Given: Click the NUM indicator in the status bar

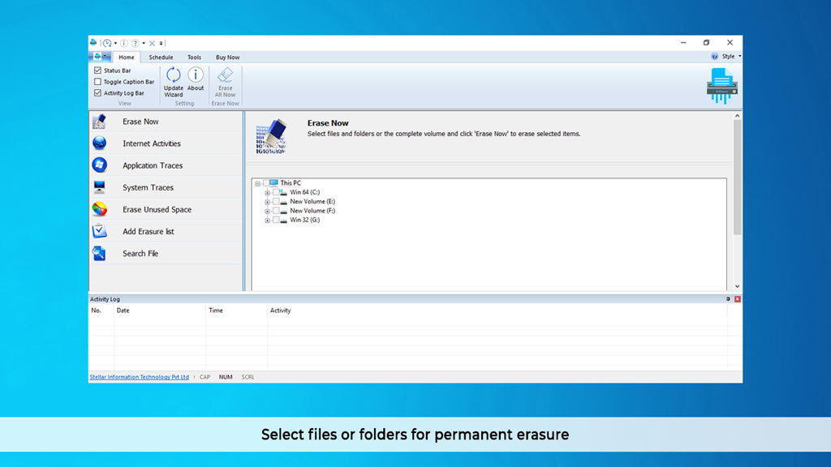Looking at the screenshot, I should click(x=226, y=377).
